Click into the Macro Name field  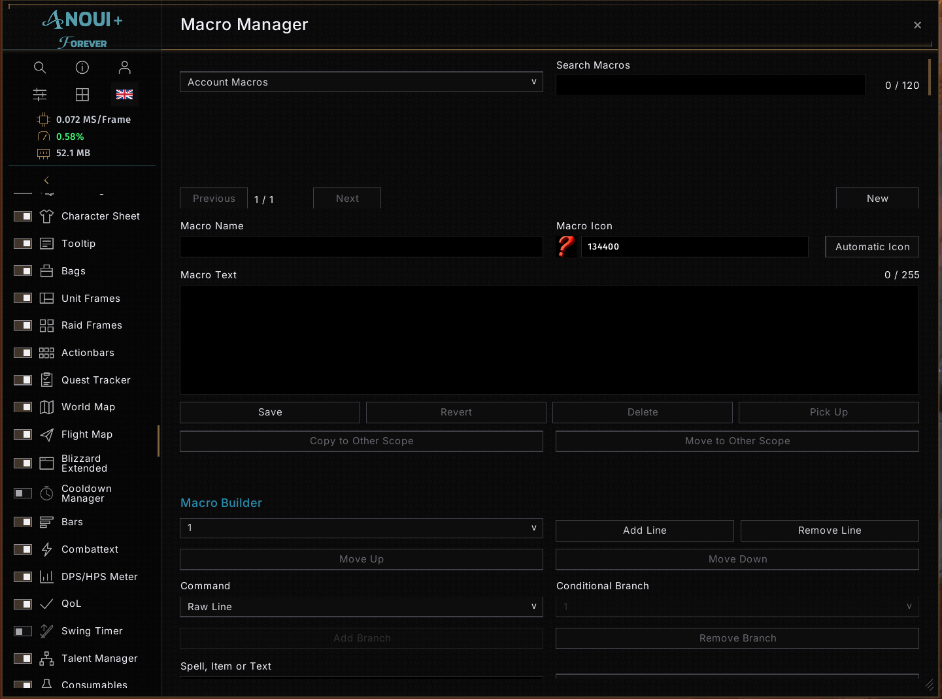pos(362,246)
